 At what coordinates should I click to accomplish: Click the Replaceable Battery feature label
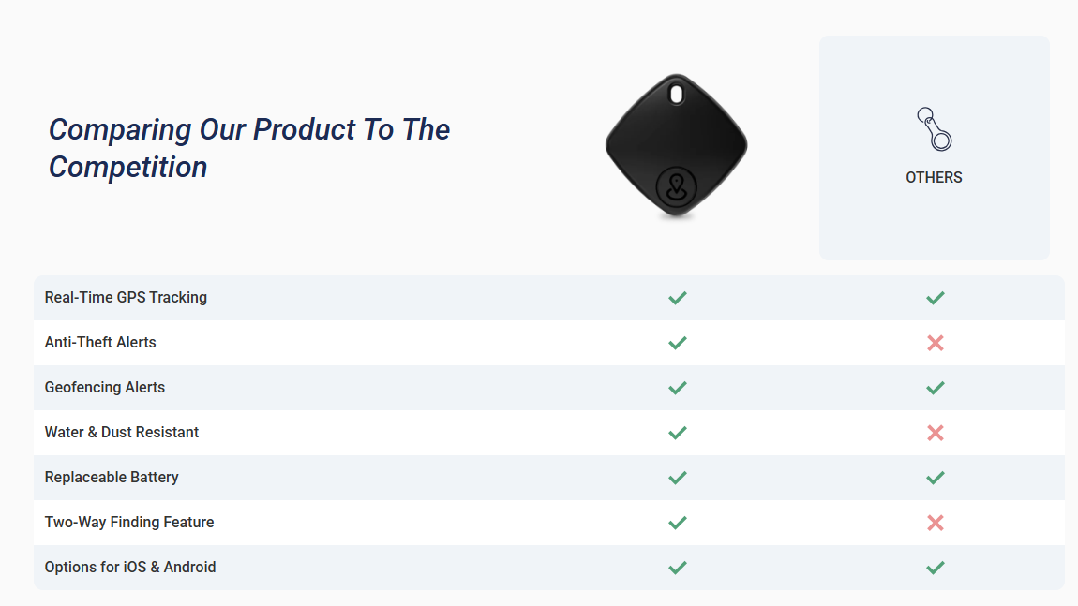click(112, 478)
